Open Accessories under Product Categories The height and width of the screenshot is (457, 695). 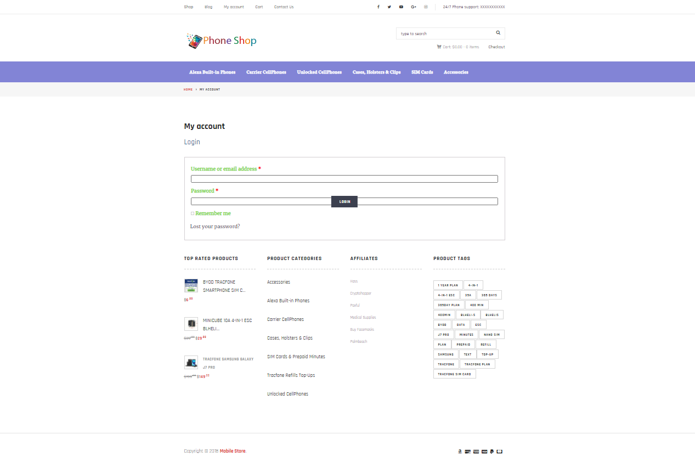tap(279, 282)
